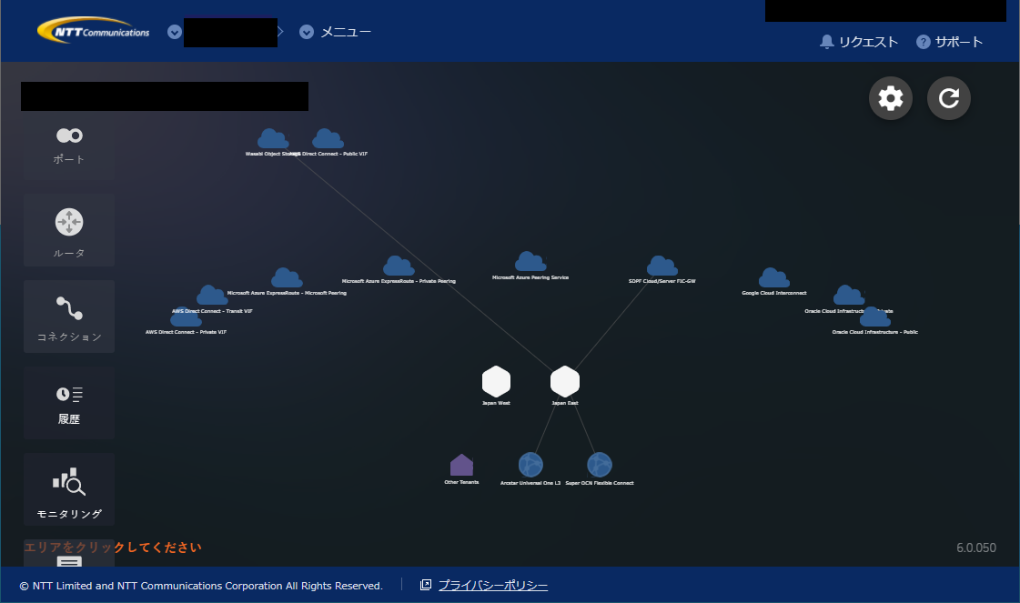Select Arcstar Universal One L3 globe node
The width and height of the screenshot is (1020, 603).
click(x=530, y=465)
